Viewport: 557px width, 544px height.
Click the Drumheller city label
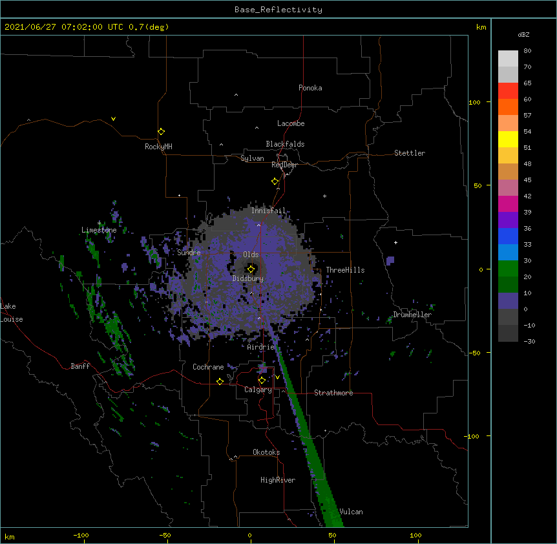click(412, 315)
